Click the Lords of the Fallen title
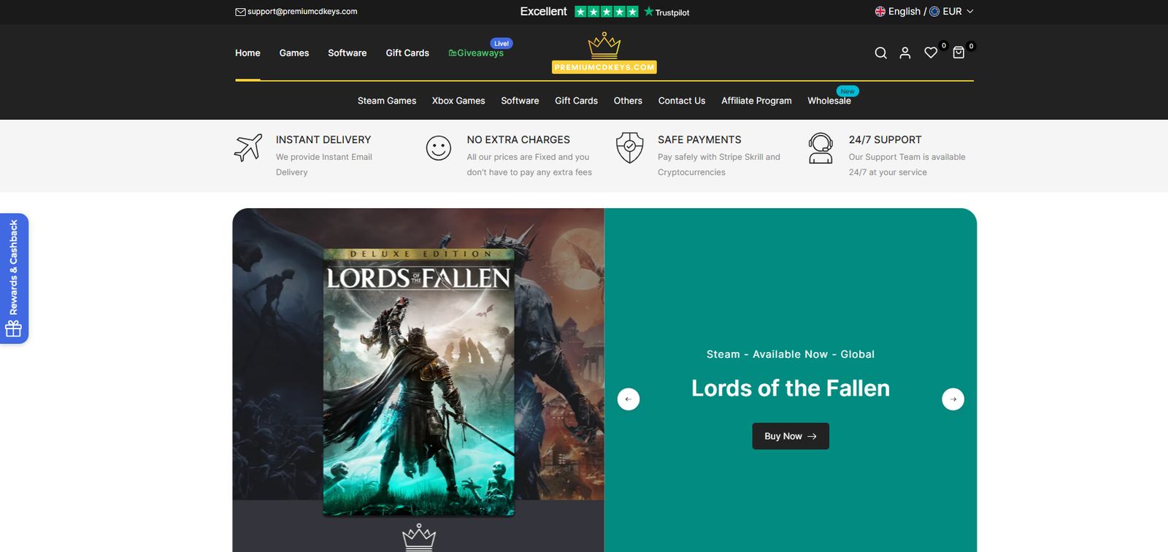 791,388
